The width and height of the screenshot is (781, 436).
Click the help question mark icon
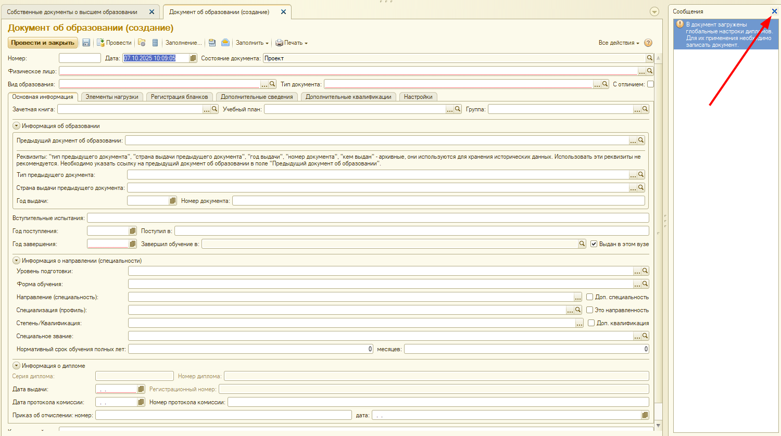648,43
